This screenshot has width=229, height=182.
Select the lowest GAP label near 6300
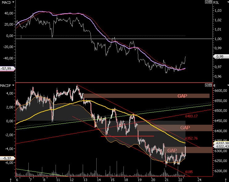tap(172, 150)
